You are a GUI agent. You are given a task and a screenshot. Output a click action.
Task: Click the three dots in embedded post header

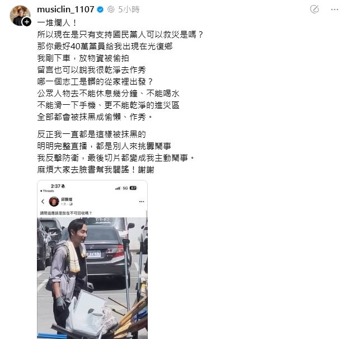pyautogui.click(x=142, y=202)
